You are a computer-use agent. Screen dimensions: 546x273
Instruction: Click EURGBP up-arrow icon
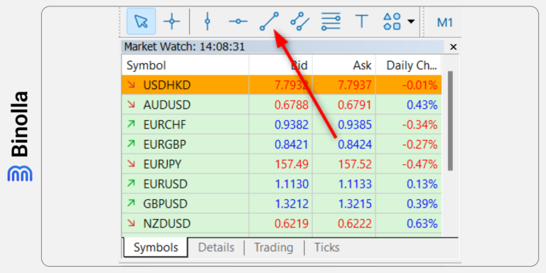tap(131, 144)
